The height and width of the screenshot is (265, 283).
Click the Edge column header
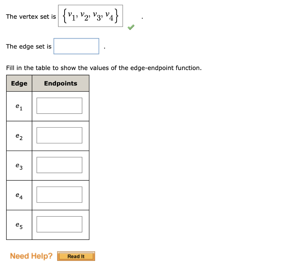(19, 83)
